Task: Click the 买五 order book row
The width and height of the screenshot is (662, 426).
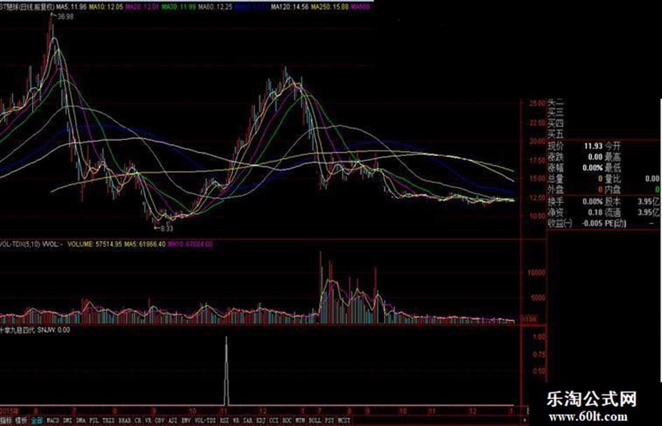Action: coord(556,134)
